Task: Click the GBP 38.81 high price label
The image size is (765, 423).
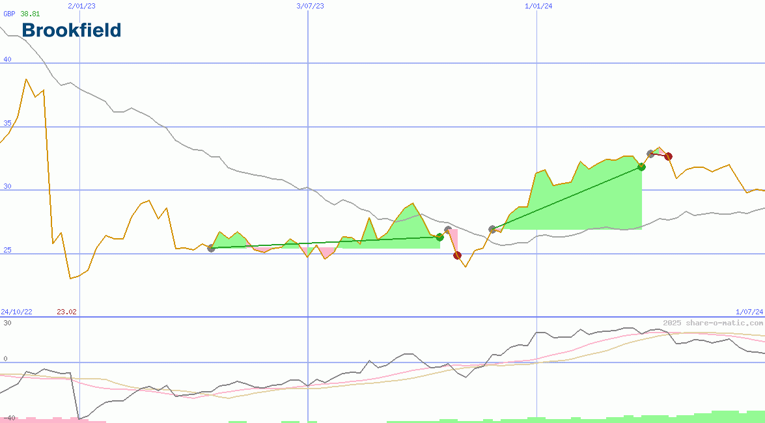Action: [x=21, y=13]
